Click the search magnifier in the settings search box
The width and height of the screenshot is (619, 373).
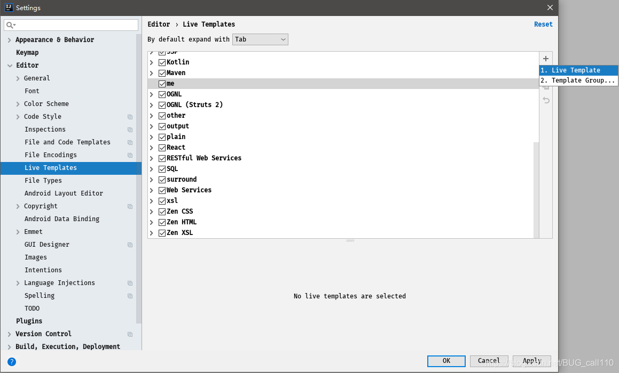click(9, 25)
